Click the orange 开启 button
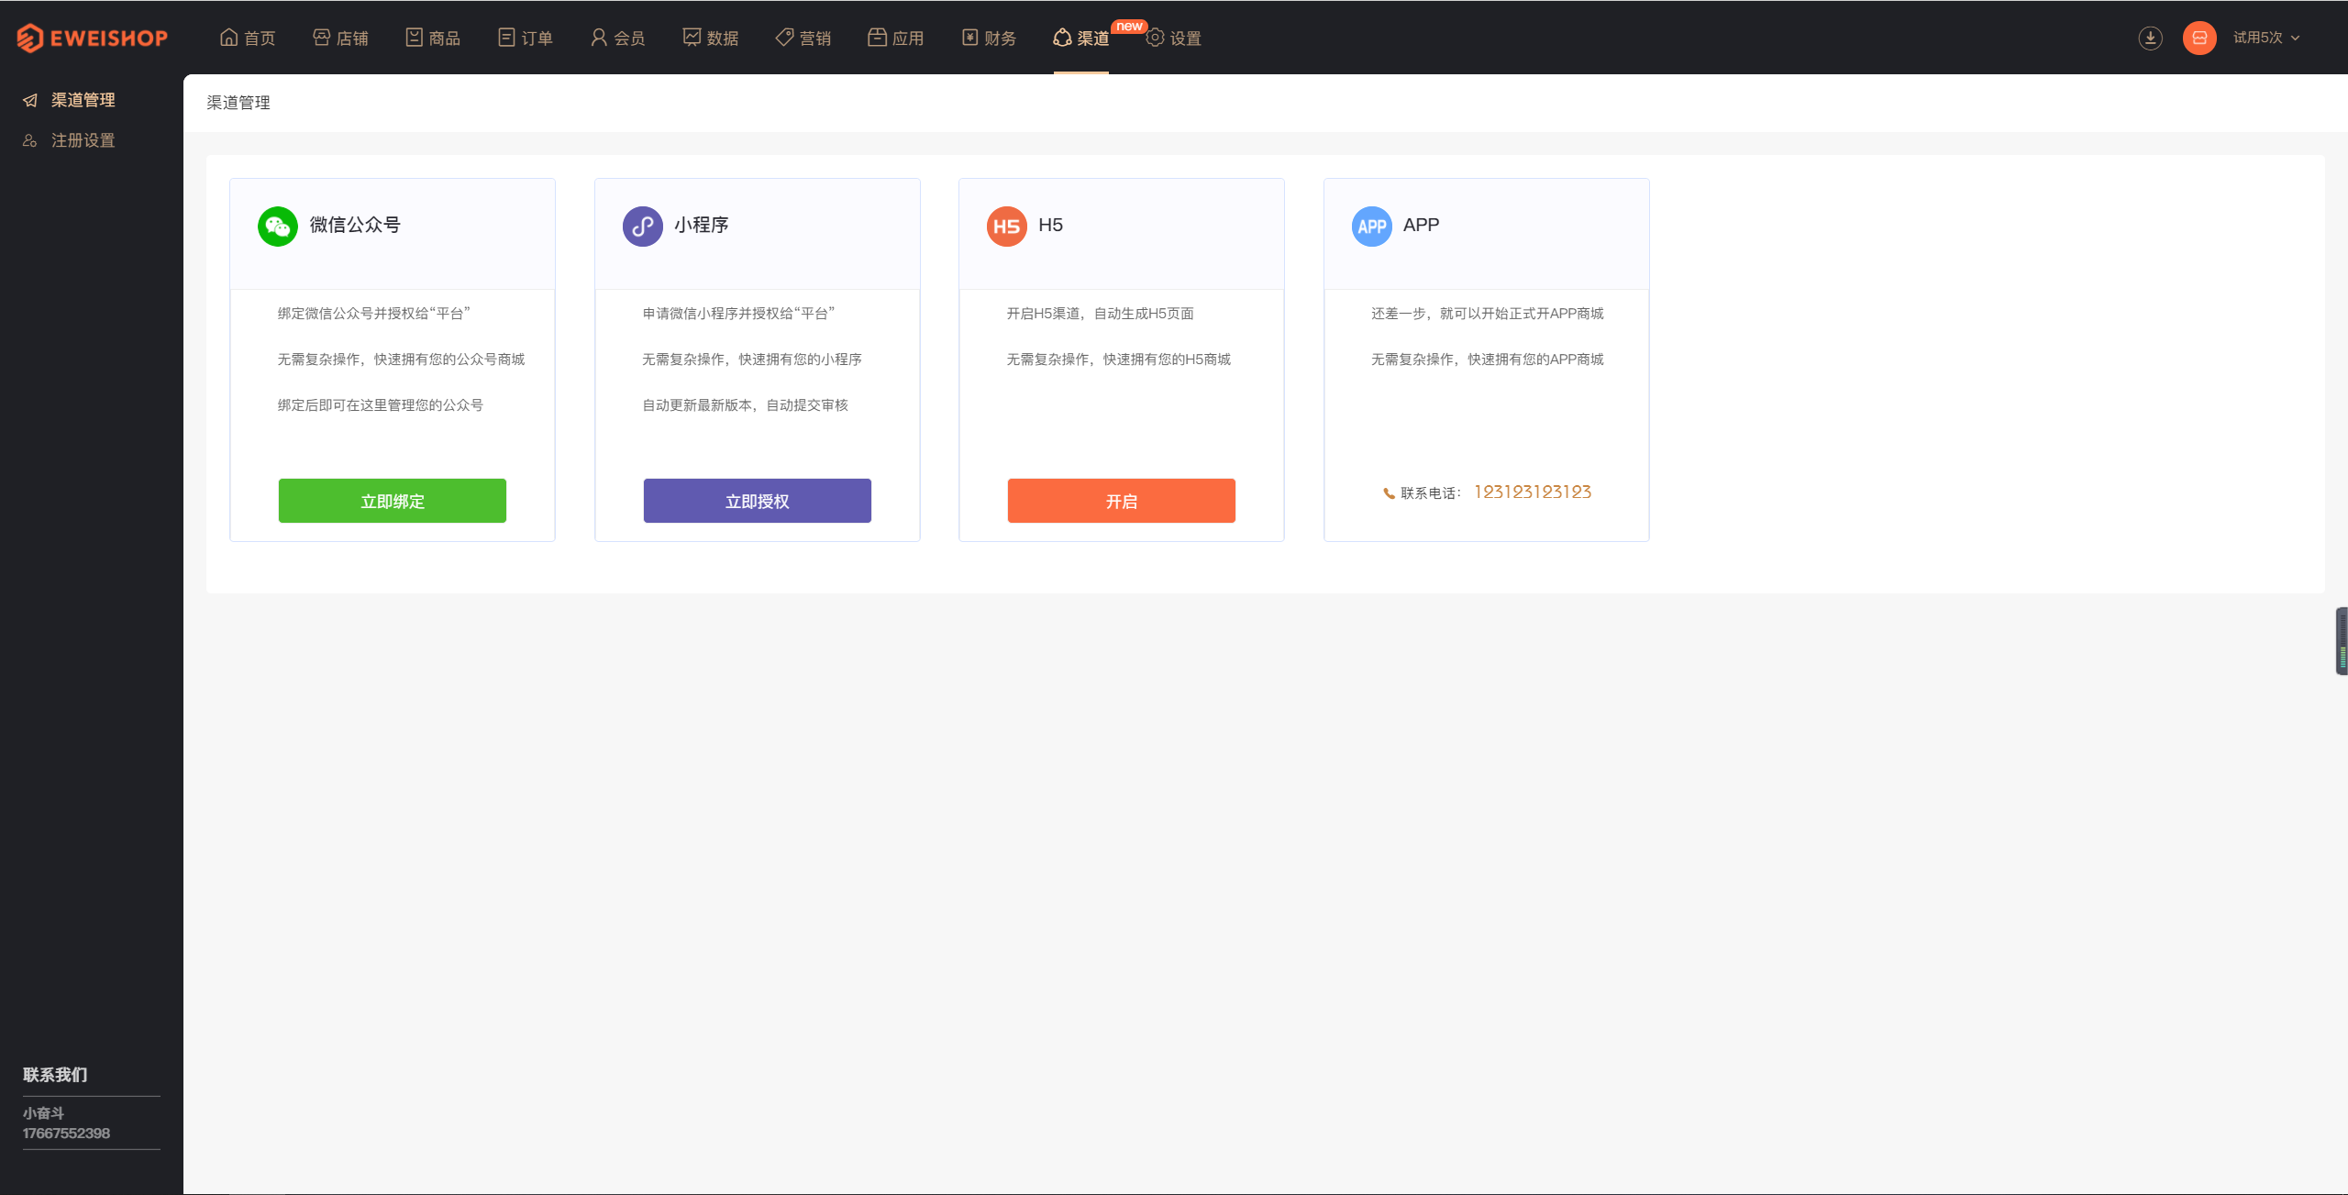 click(x=1122, y=501)
